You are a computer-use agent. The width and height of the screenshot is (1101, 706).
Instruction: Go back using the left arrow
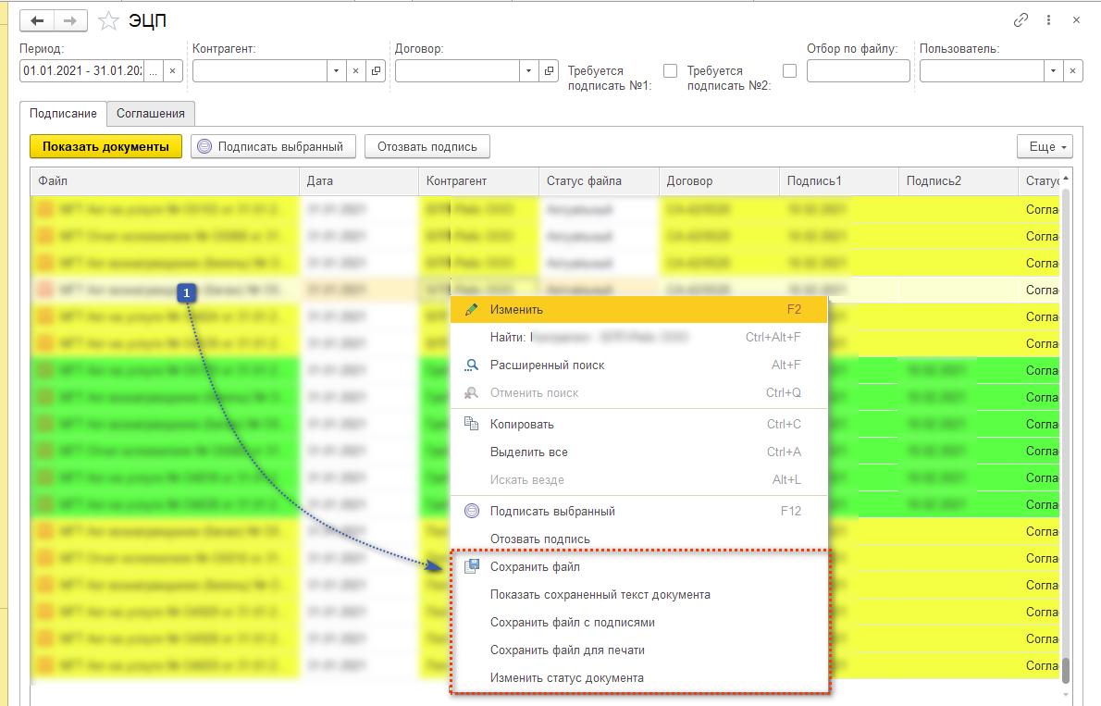click(x=37, y=20)
